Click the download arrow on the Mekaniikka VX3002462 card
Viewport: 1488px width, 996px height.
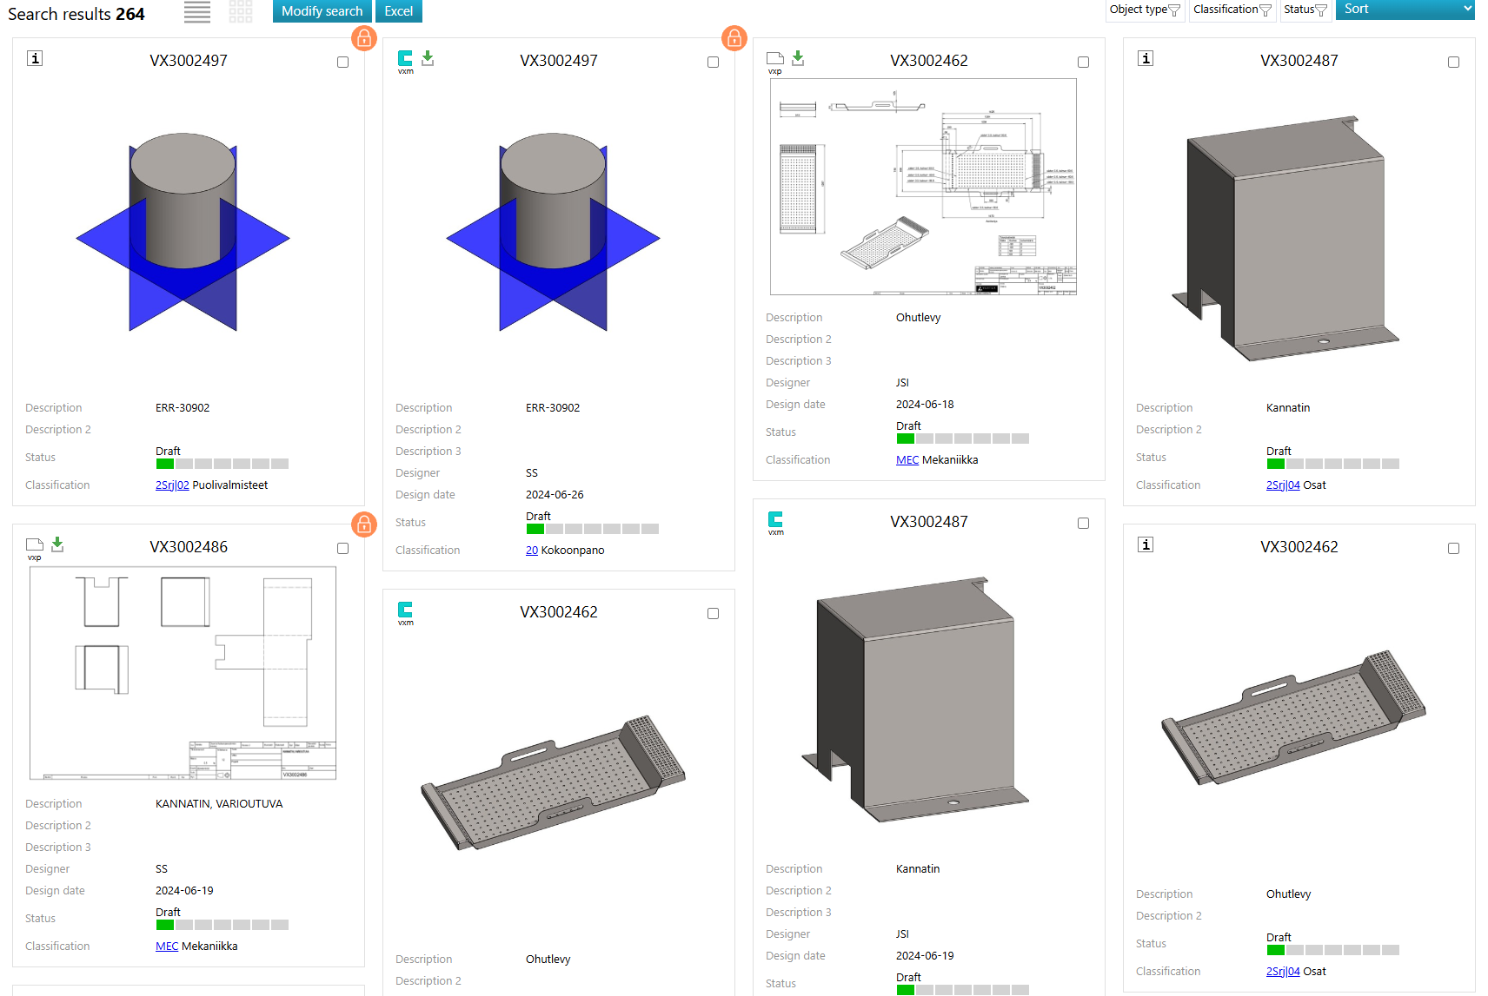[x=798, y=58]
